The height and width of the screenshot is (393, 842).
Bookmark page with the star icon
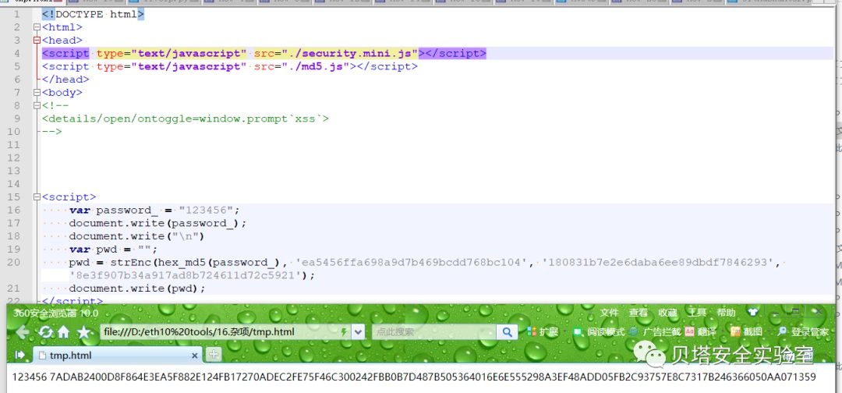[x=83, y=332]
